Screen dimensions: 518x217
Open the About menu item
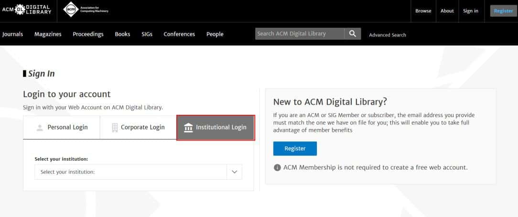[447, 11]
